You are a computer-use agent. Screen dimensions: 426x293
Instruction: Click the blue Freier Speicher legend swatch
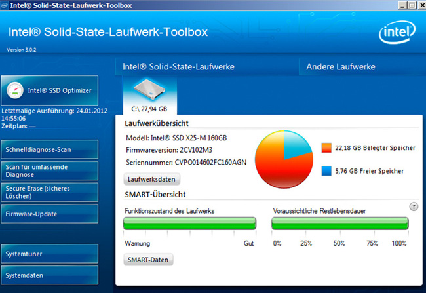pyautogui.click(x=326, y=171)
